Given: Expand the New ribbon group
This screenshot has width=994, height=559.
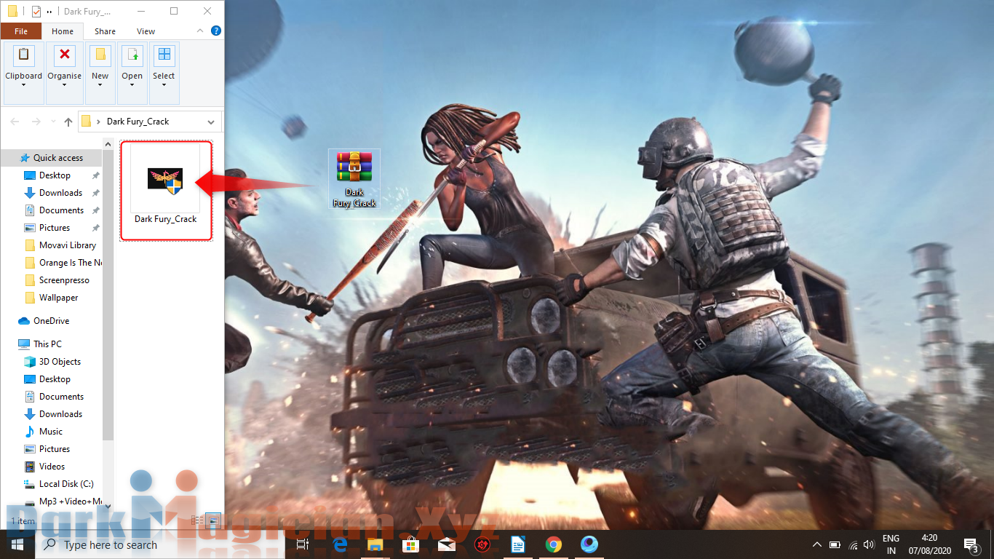Looking at the screenshot, I should pyautogui.click(x=100, y=73).
